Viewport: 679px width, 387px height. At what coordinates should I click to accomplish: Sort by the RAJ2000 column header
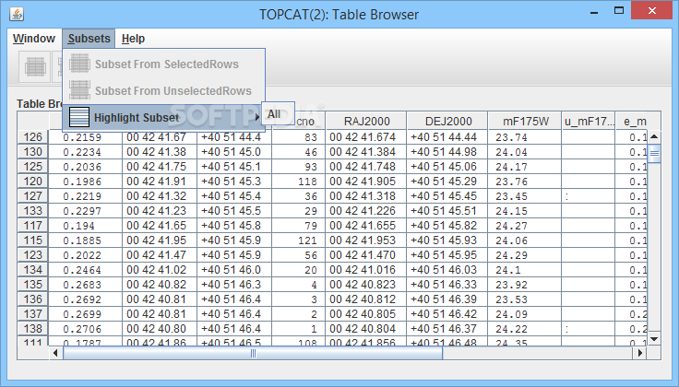point(366,121)
